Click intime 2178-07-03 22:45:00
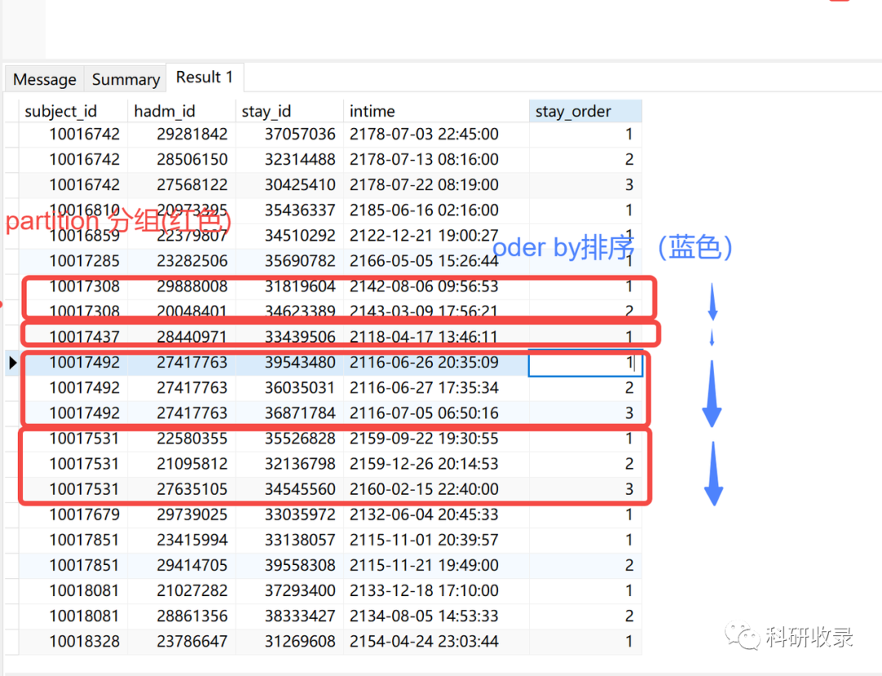Screen dimensions: 882x676 pos(436,135)
